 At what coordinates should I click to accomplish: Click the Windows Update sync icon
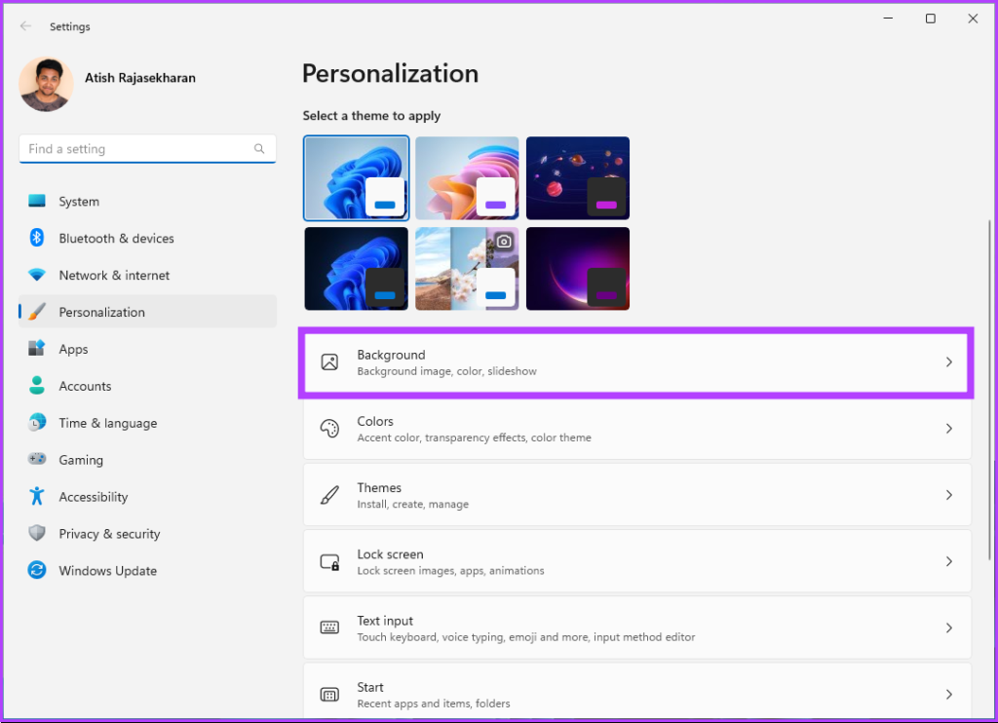tap(37, 571)
